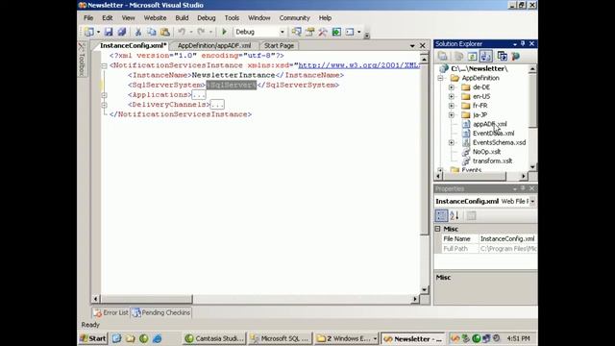Click the Undo arrow icon
The width and height of the screenshot is (615, 346).
[182, 32]
